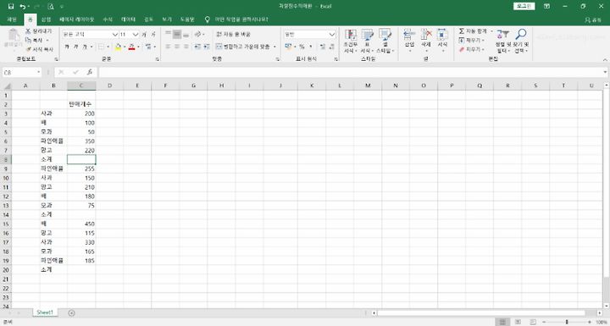Open the cells Format 서식 menu

pos(443,41)
